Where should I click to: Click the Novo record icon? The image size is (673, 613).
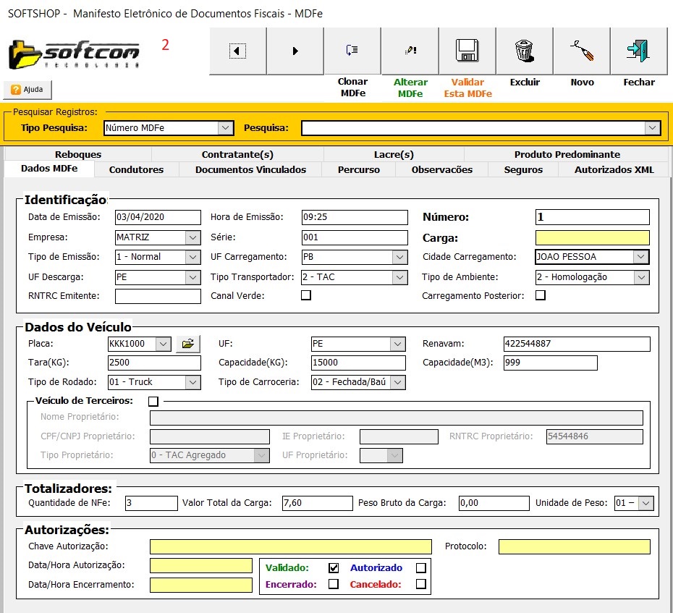[581, 51]
